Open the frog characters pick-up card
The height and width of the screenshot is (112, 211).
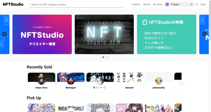tap(159, 108)
